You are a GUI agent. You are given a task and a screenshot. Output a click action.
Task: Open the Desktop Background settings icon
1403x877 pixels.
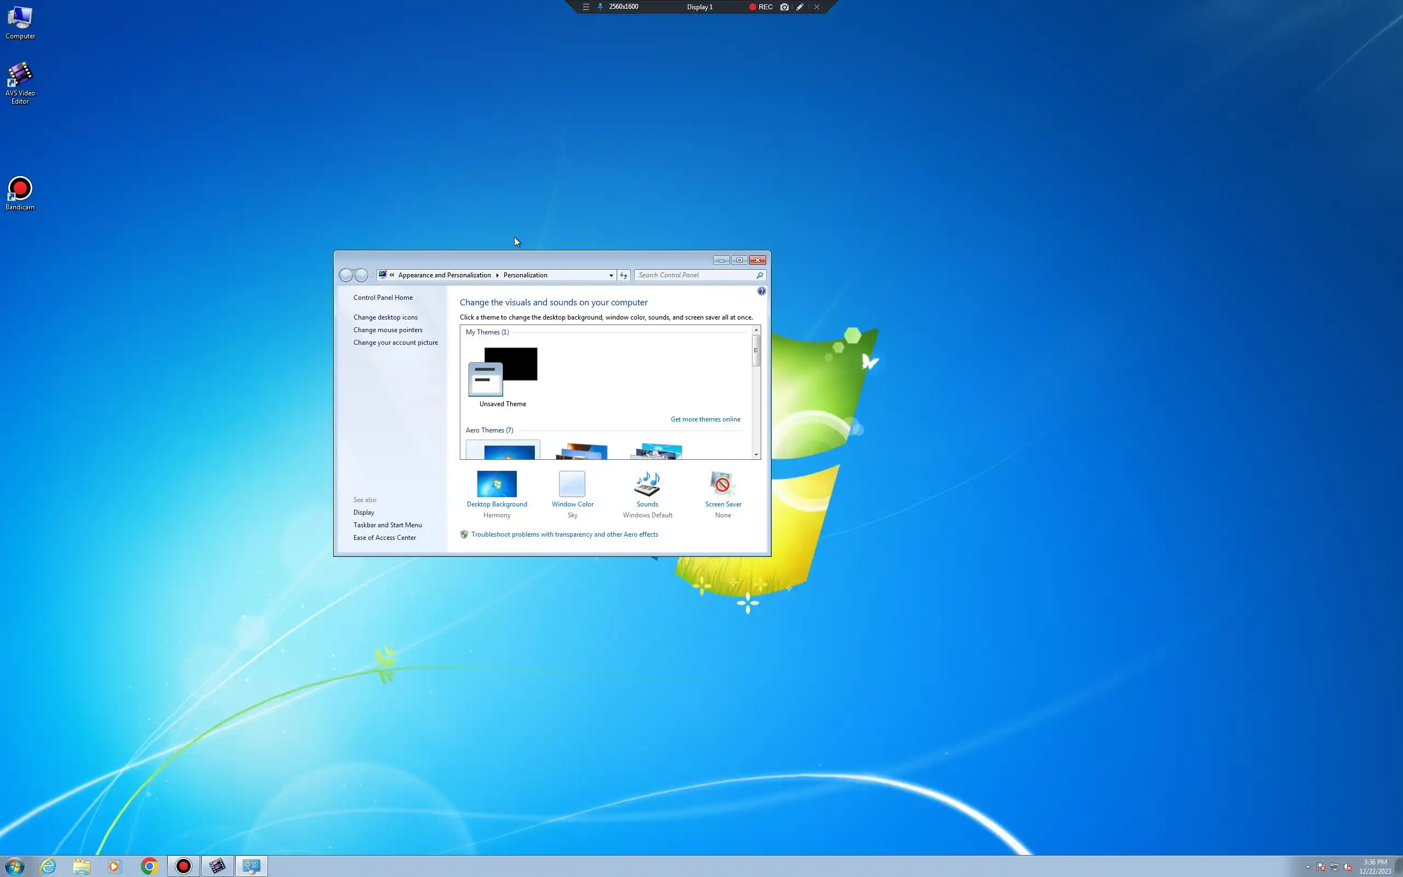pyautogui.click(x=497, y=484)
